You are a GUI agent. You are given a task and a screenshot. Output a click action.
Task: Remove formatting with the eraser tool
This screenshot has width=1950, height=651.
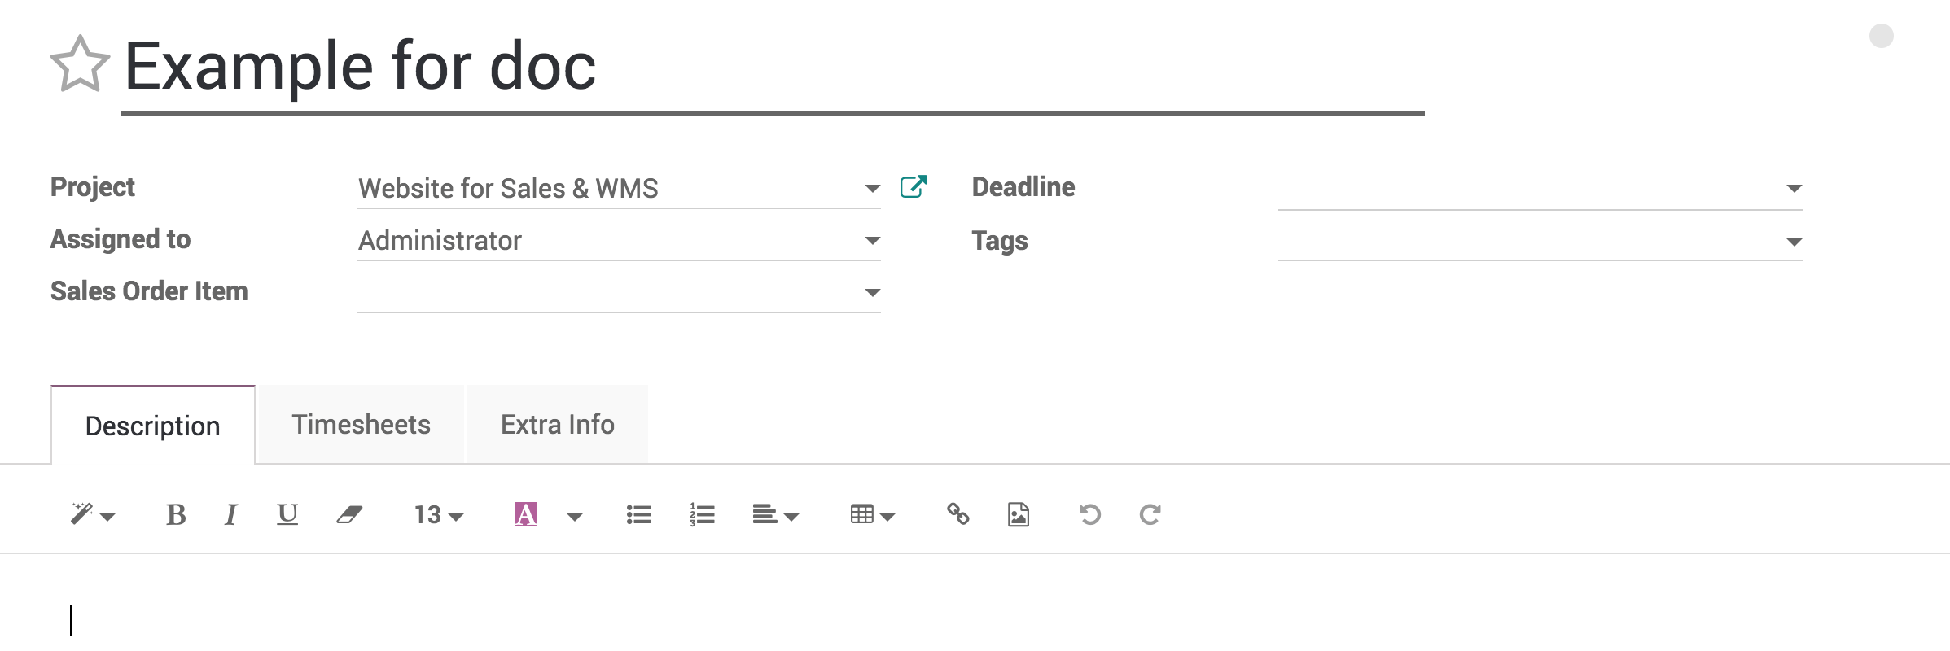(x=350, y=513)
